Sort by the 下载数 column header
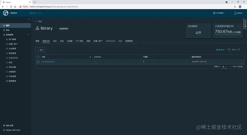Image resolution: width=247 pixels, height=135 pixels. (145, 57)
